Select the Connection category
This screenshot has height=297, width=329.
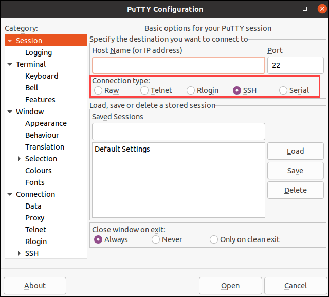coord(35,194)
